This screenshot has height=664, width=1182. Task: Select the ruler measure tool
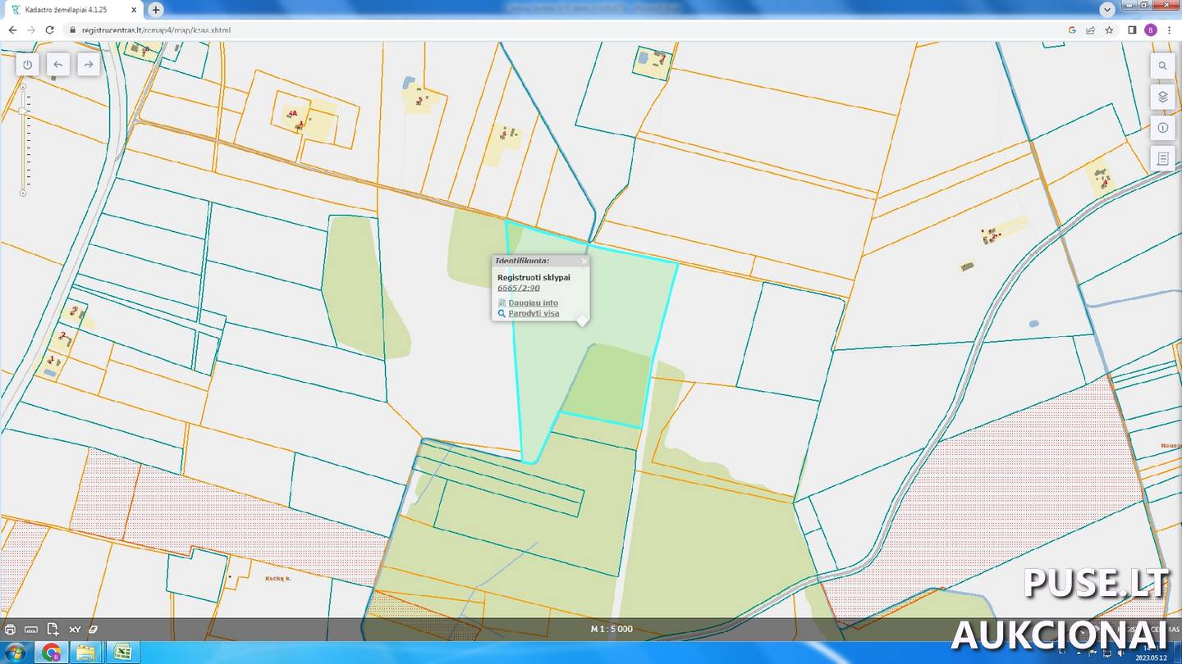31,630
